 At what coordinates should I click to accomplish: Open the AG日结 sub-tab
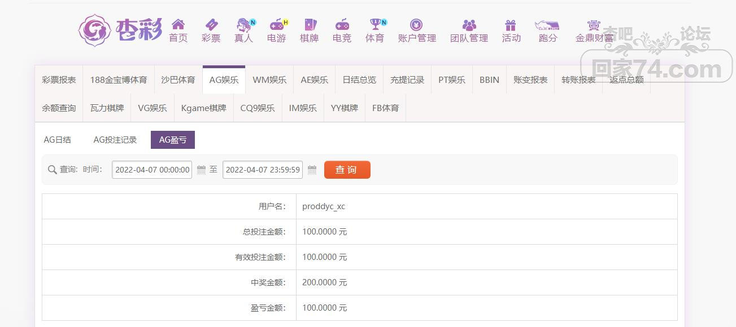[x=58, y=140]
